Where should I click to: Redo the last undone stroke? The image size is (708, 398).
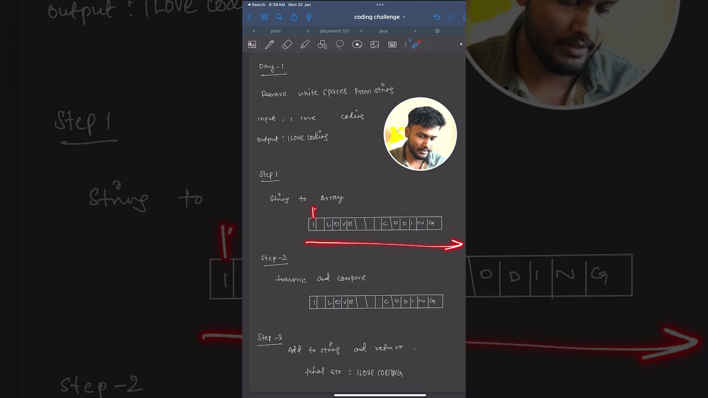451,17
